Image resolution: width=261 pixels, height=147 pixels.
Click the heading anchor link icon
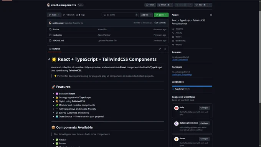click(49, 59)
